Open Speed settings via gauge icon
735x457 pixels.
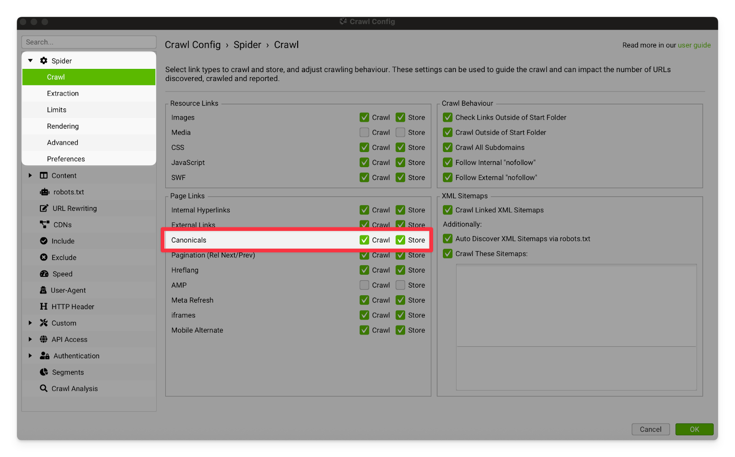coord(44,274)
